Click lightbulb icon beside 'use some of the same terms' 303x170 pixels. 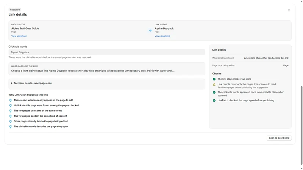click(11, 111)
